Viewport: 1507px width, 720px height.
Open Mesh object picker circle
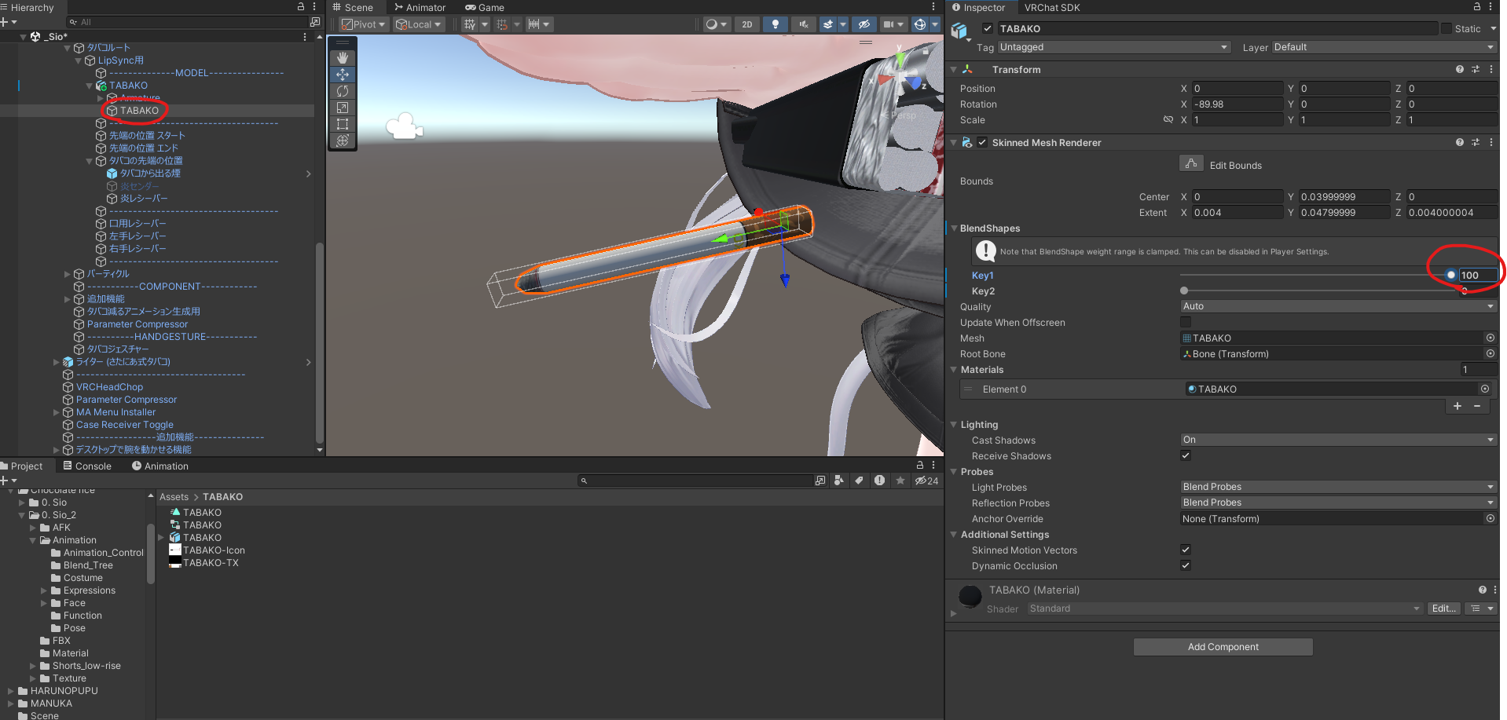click(x=1490, y=338)
